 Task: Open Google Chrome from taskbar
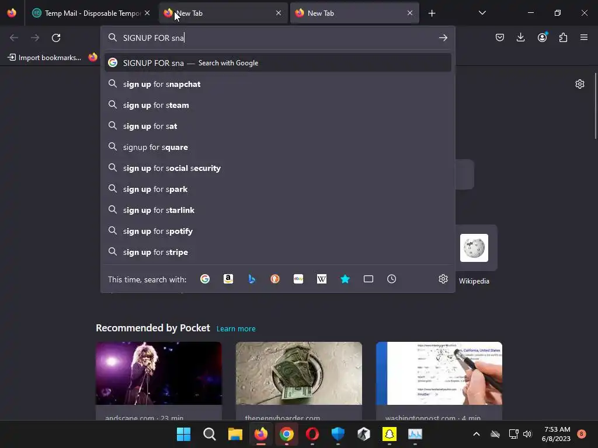[286, 434]
